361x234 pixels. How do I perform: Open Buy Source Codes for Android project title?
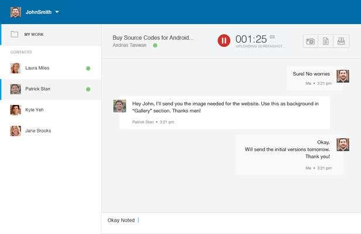pyautogui.click(x=153, y=38)
